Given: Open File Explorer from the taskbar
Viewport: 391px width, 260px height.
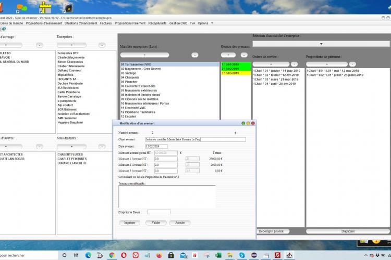Looking at the screenshot, I should [230, 255].
